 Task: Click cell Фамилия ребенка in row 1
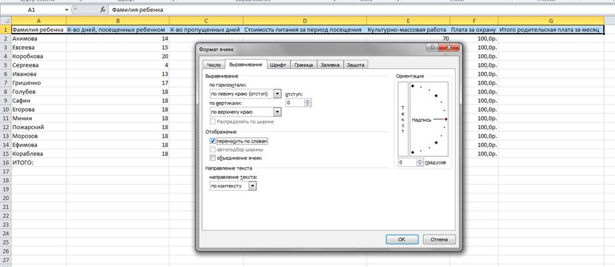(39, 30)
